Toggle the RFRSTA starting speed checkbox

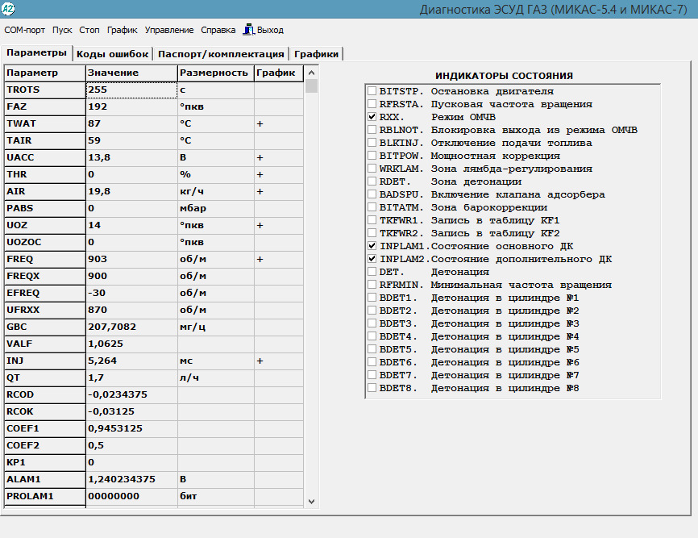coord(372,104)
